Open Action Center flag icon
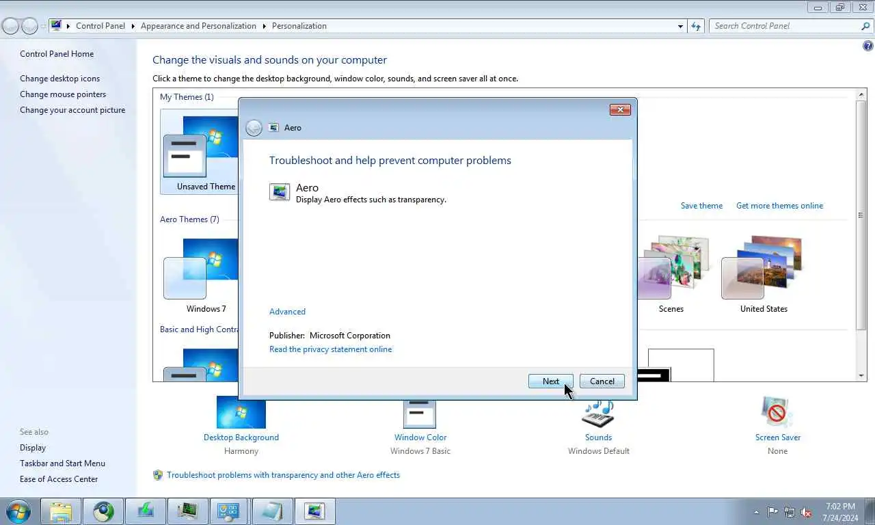 pyautogui.click(x=773, y=511)
